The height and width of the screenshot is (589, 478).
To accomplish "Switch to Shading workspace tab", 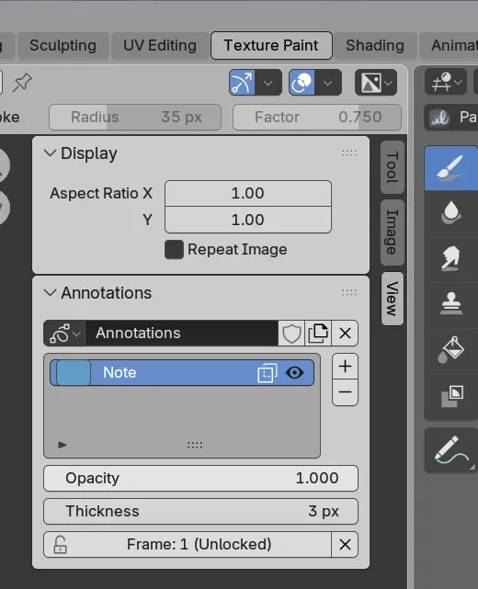I will (375, 45).
